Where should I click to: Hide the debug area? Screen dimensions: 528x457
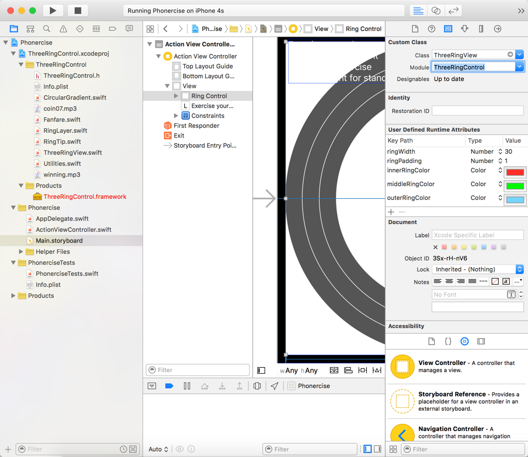tap(152, 386)
